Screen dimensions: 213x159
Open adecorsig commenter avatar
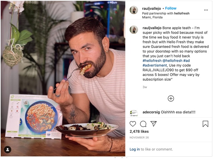click(134, 113)
